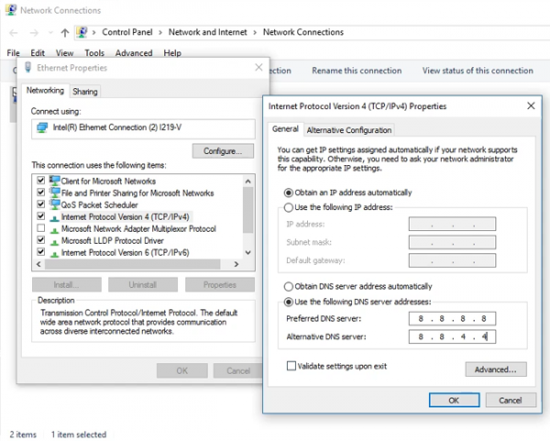Click the Properties button in Ethernet Properties

[x=220, y=284]
